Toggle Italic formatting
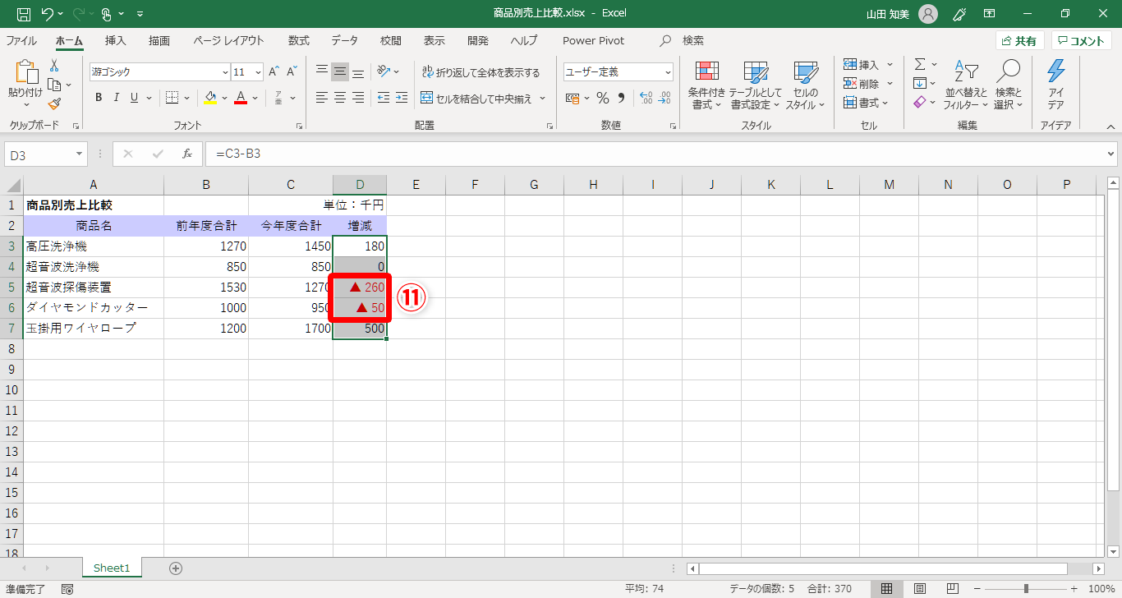Screen dimensions: 1122x598 (116, 98)
